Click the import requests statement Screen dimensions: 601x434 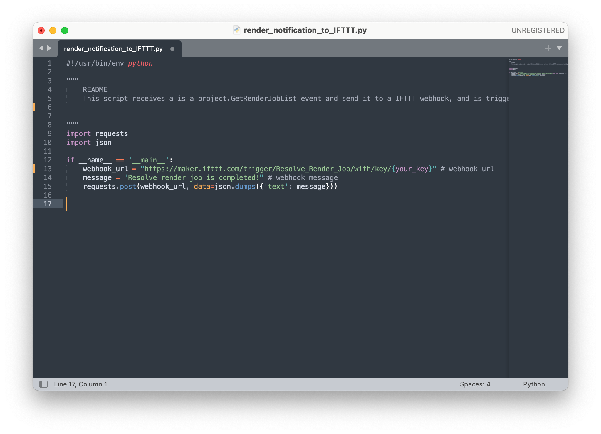[x=97, y=133]
